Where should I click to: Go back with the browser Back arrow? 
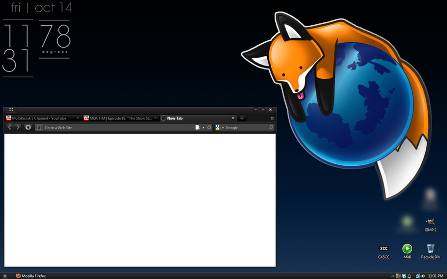click(10, 128)
